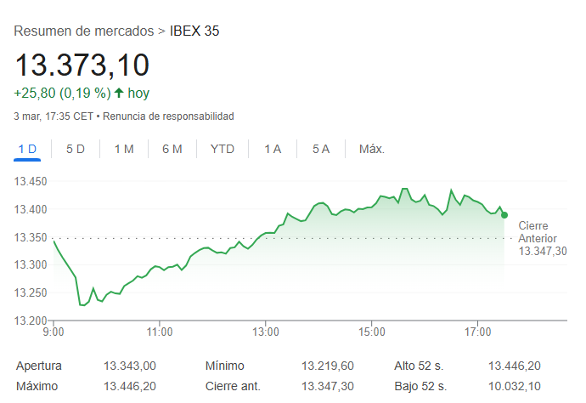Click the Alto 52 s. statistic
This screenshot has height=403, width=586.
click(420, 366)
